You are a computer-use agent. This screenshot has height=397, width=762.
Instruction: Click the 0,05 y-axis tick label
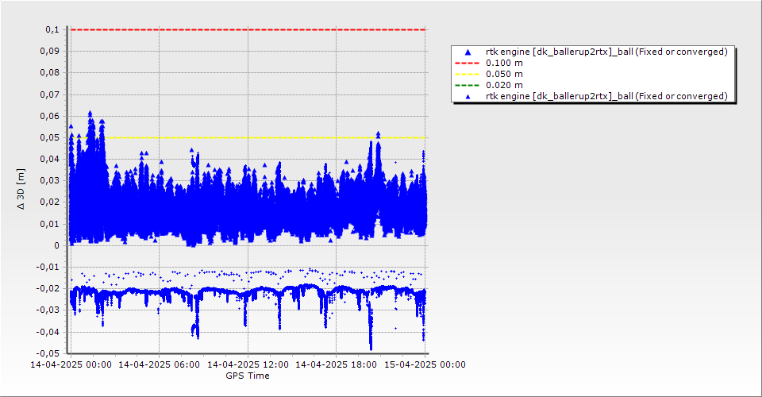pyautogui.click(x=50, y=137)
